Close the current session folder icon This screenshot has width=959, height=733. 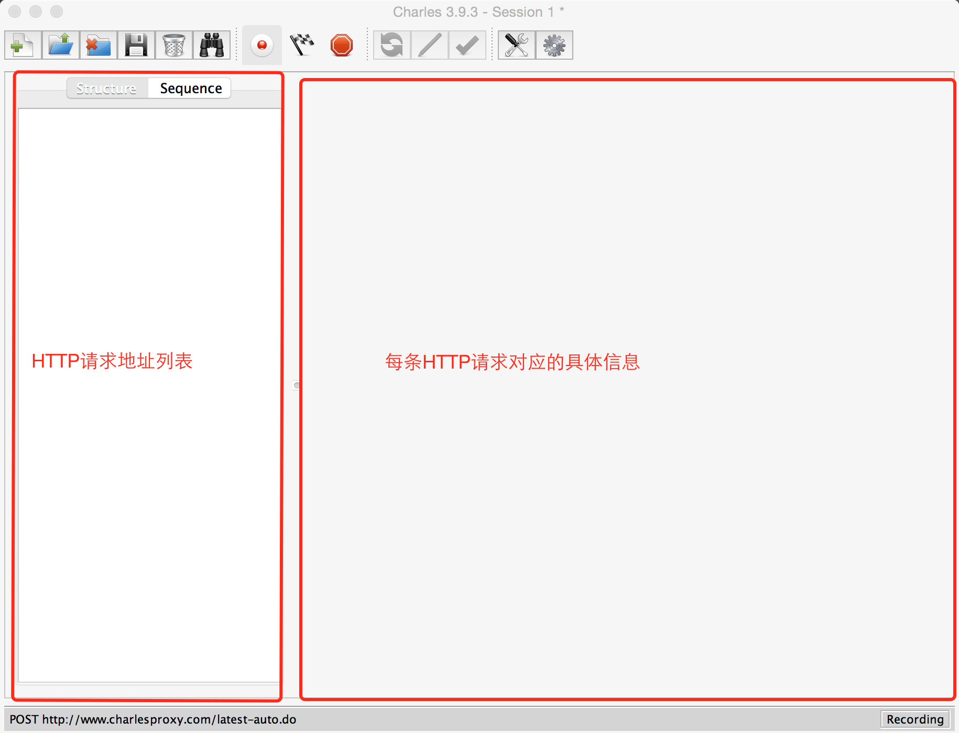(x=99, y=45)
